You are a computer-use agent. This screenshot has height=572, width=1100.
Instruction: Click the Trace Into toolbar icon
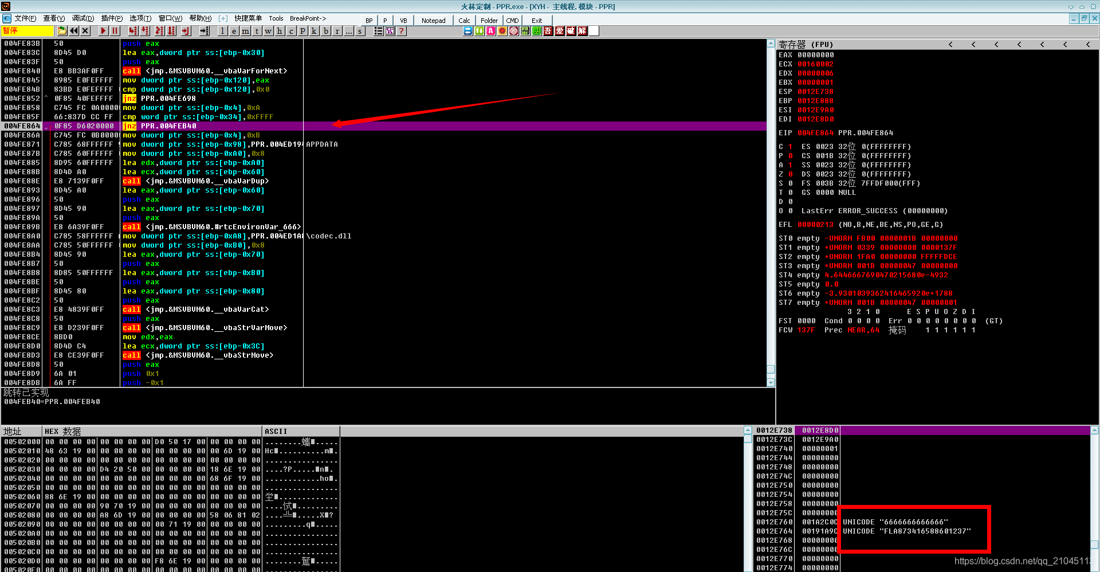159,31
